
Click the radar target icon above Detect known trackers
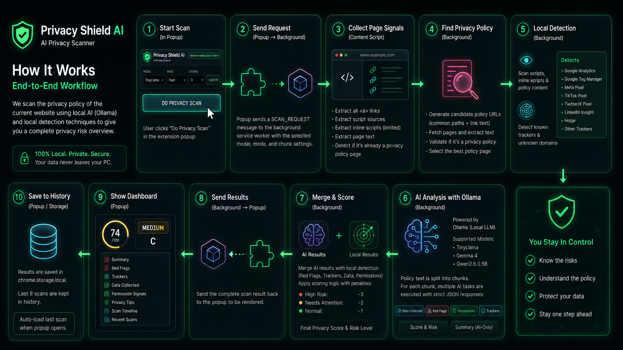tap(526, 110)
